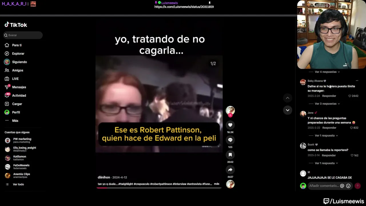The image size is (366, 206).
Task: Open the emoji picker icon
Action: (348, 186)
